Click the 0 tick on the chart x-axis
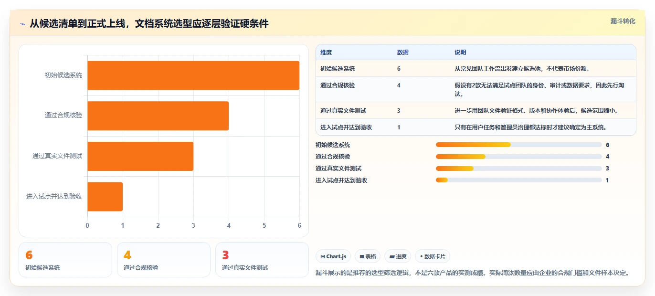655x296 pixels. [x=87, y=225]
